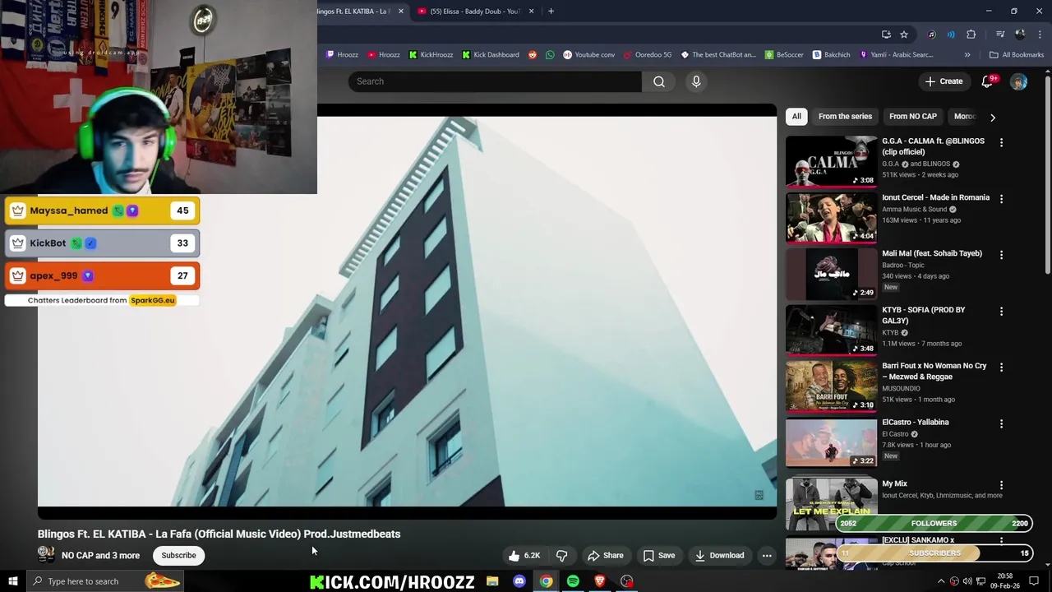Download the video
The image size is (1052, 592).
719,555
